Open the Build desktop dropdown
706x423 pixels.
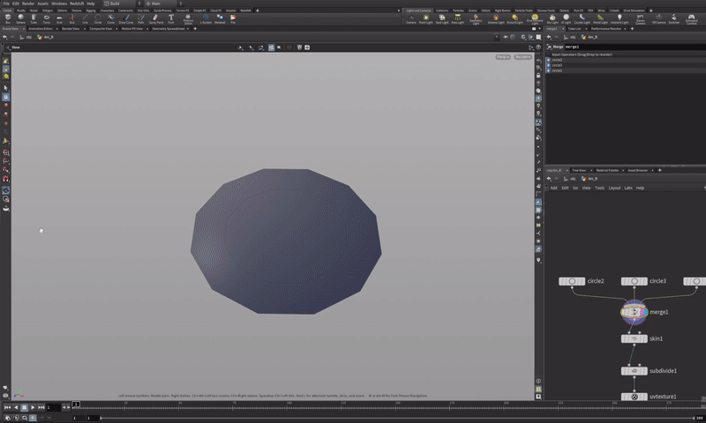click(x=122, y=4)
